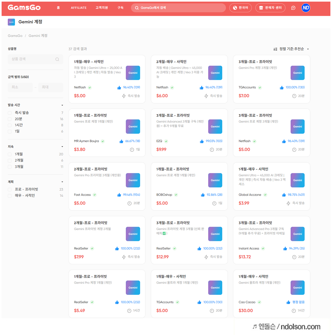The image size is (332, 335).
Task: Click Gemini thumbnail on the $30.00 card
Action: point(297,288)
